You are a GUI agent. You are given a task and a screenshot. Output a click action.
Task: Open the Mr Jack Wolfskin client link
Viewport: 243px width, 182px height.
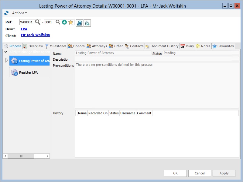[35, 35]
